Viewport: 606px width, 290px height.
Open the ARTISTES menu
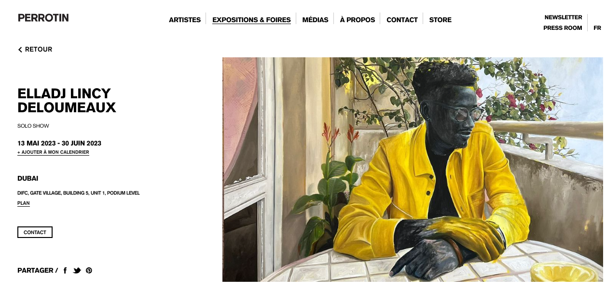(185, 20)
